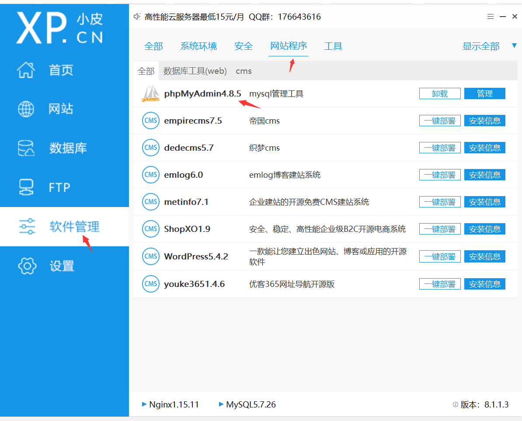
Task: Click the phpMyAdmin logo icon
Action: tap(151, 93)
